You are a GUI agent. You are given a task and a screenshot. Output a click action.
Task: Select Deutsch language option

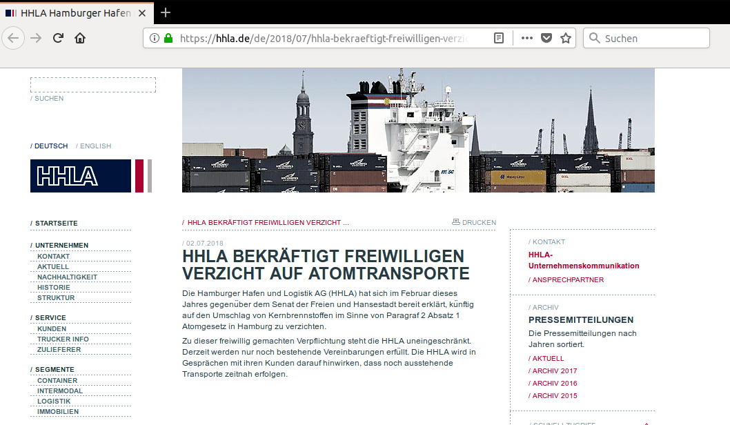51,146
